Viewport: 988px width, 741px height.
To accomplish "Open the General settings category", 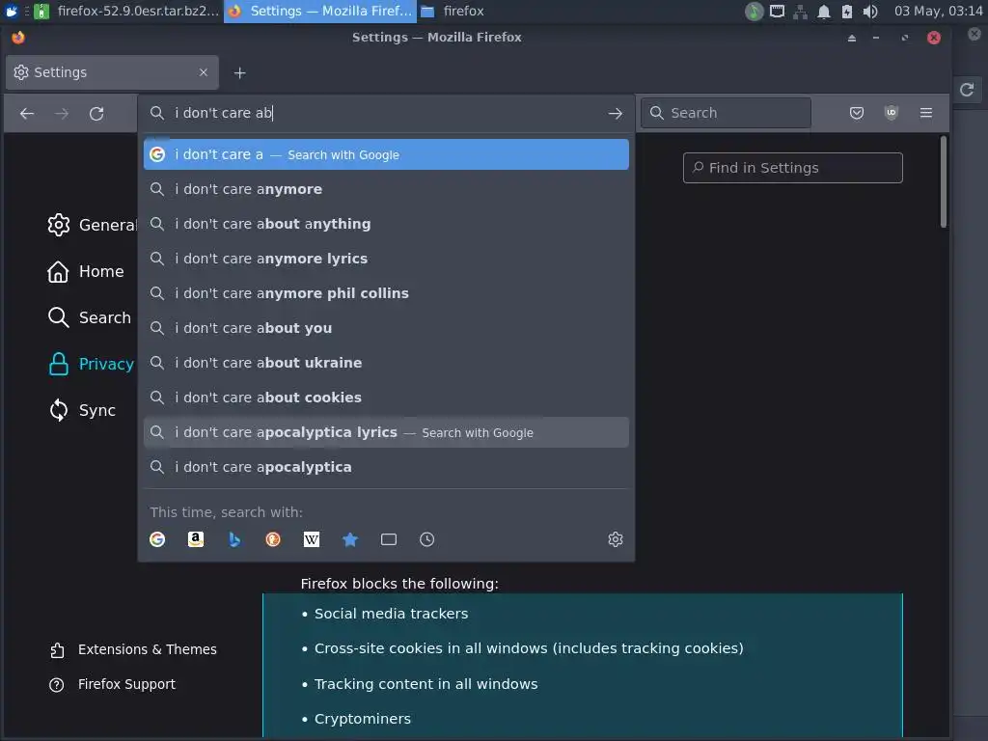I will pyautogui.click(x=92, y=225).
